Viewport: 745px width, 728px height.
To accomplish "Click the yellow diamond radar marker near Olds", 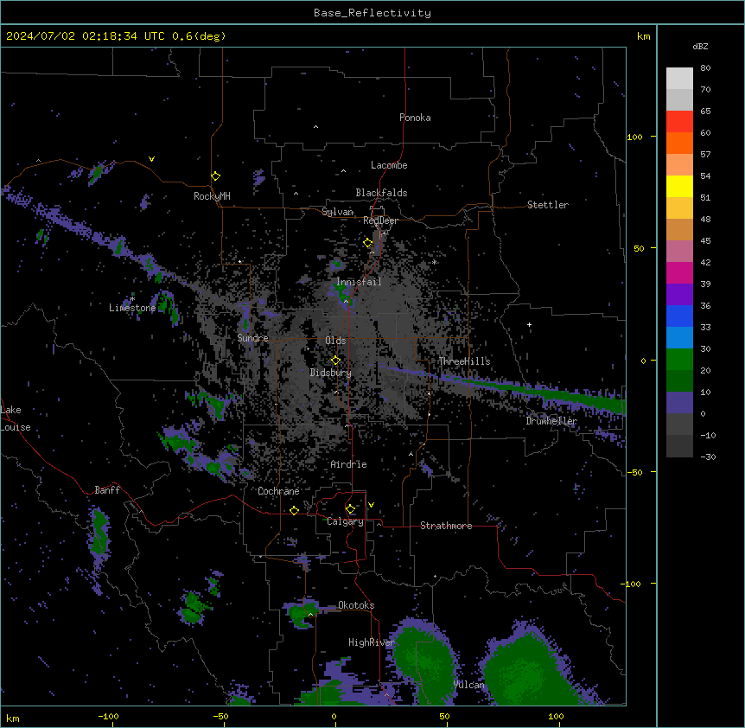I will point(335,361).
